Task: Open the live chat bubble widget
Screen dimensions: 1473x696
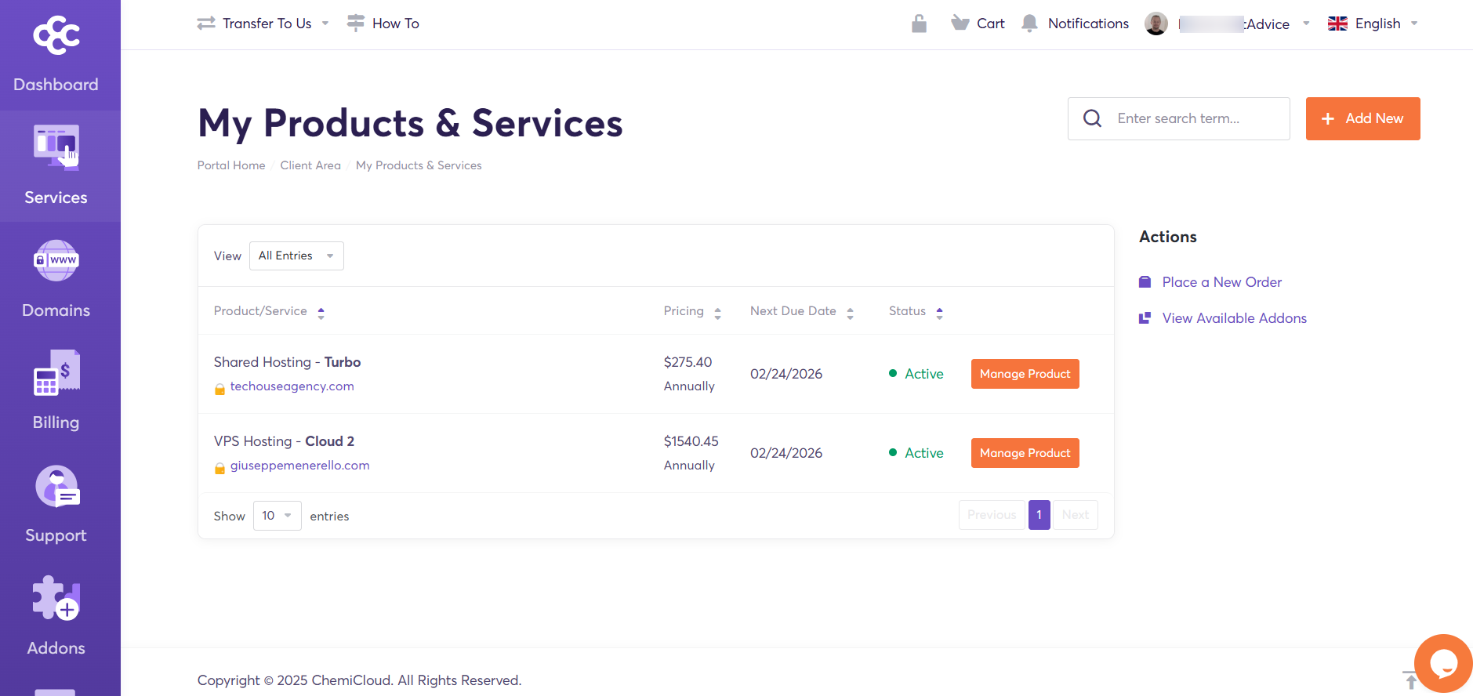Action: (1443, 664)
